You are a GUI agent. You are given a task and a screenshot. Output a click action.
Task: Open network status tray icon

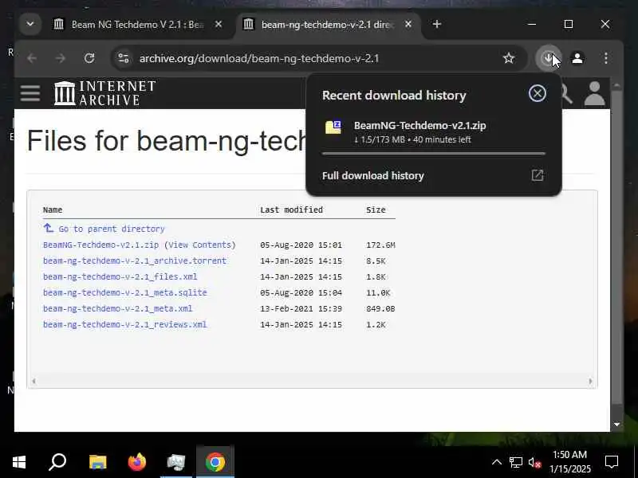(x=516, y=462)
